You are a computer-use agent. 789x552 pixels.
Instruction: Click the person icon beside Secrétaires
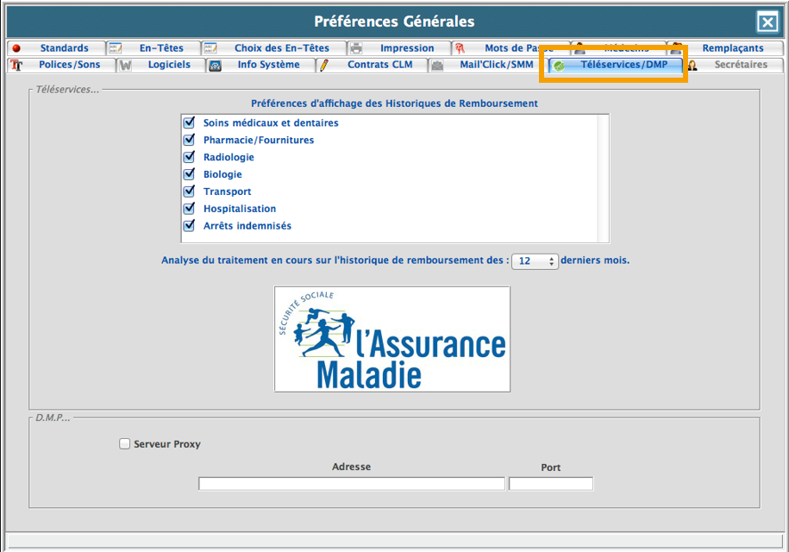(x=693, y=66)
